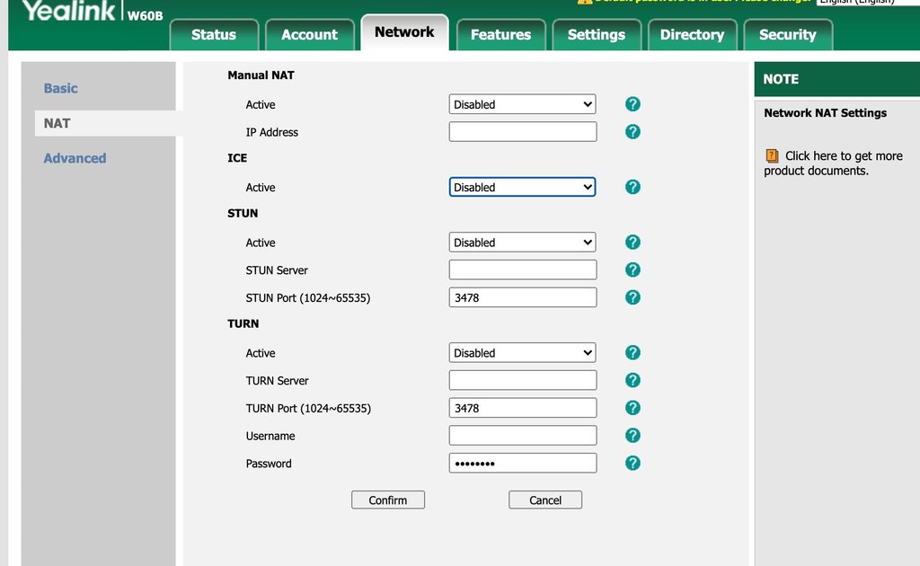This screenshot has height=566, width=920.
Task: Switch to the Account tab
Action: (309, 35)
